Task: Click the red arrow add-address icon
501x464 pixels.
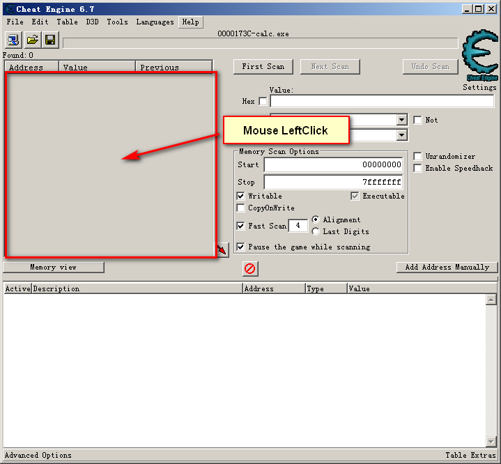Action: click(x=222, y=249)
